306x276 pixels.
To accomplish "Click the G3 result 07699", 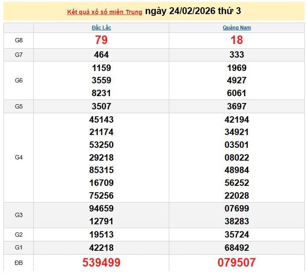I will pyautogui.click(x=236, y=208).
